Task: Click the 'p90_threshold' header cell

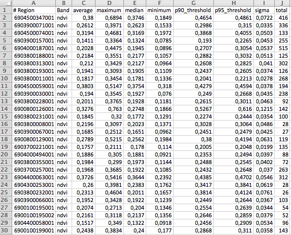Action: [193, 10]
